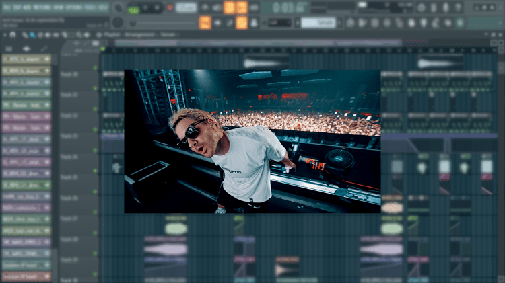This screenshot has height=283, width=505.
Task: Click the Arrangement breadcrumb in the playlist title
Action: pyautogui.click(x=139, y=34)
